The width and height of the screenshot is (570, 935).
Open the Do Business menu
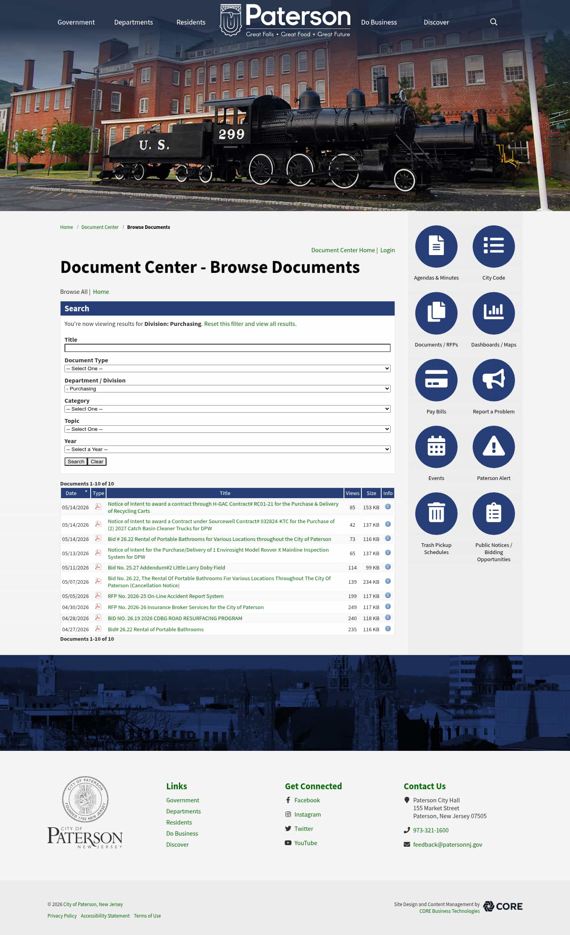[379, 22]
